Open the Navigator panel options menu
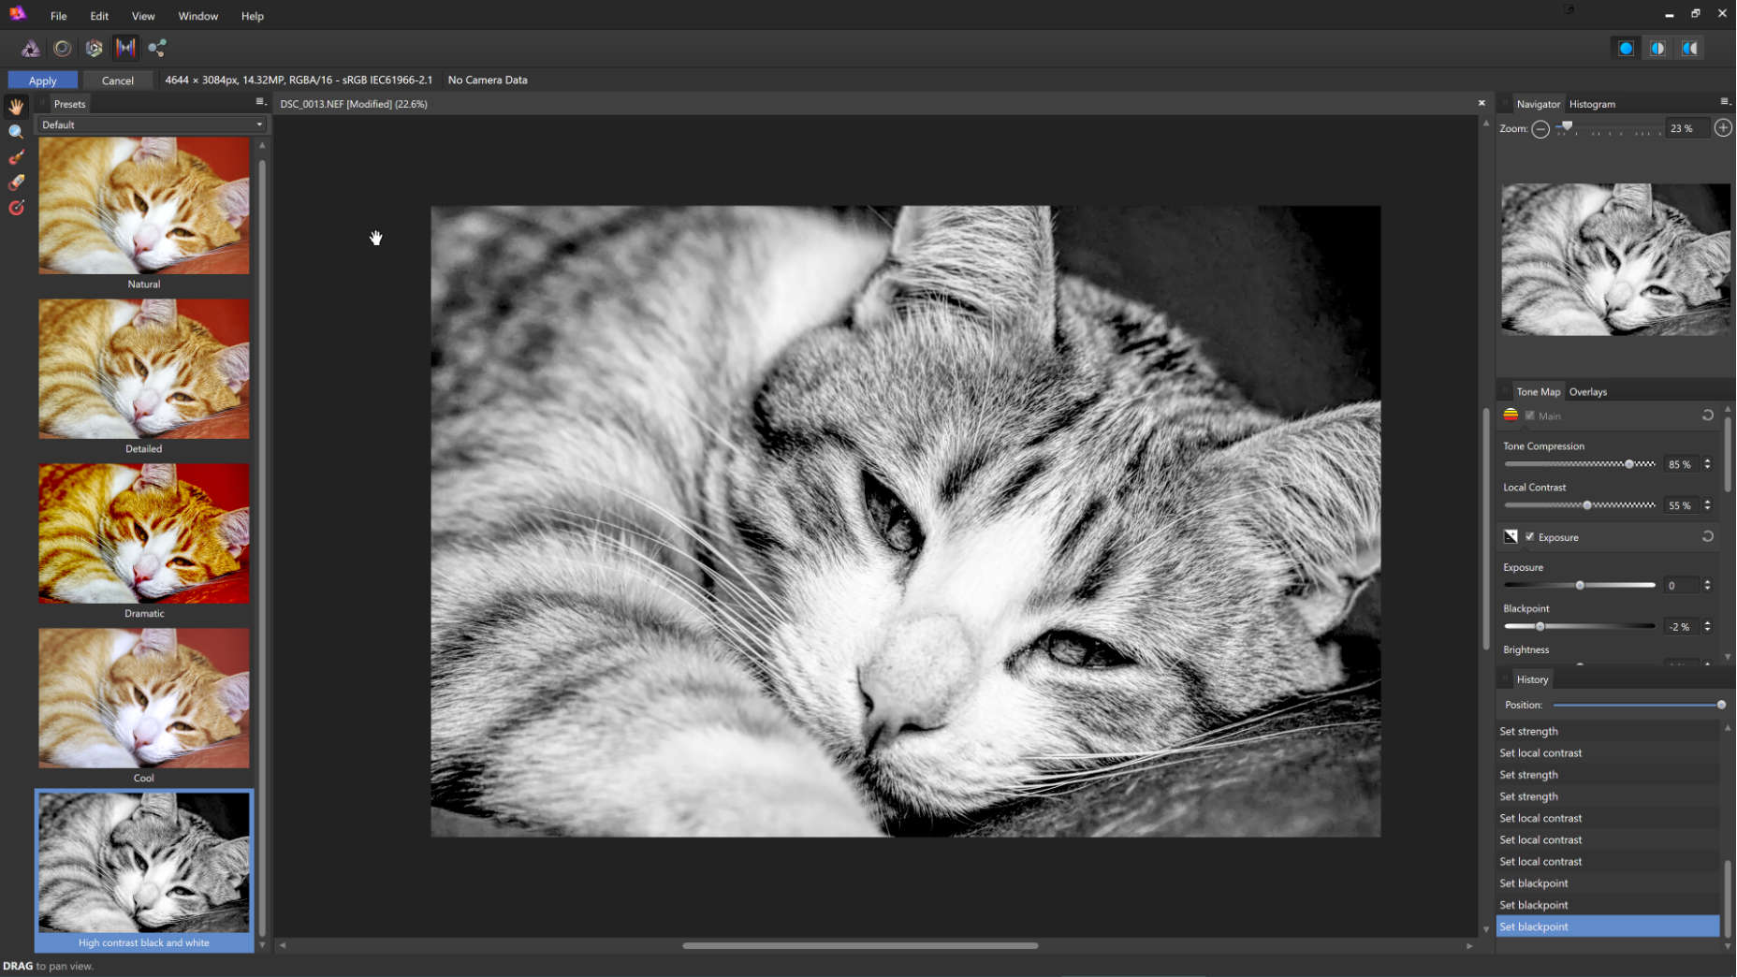The image size is (1737, 977). click(x=1725, y=102)
